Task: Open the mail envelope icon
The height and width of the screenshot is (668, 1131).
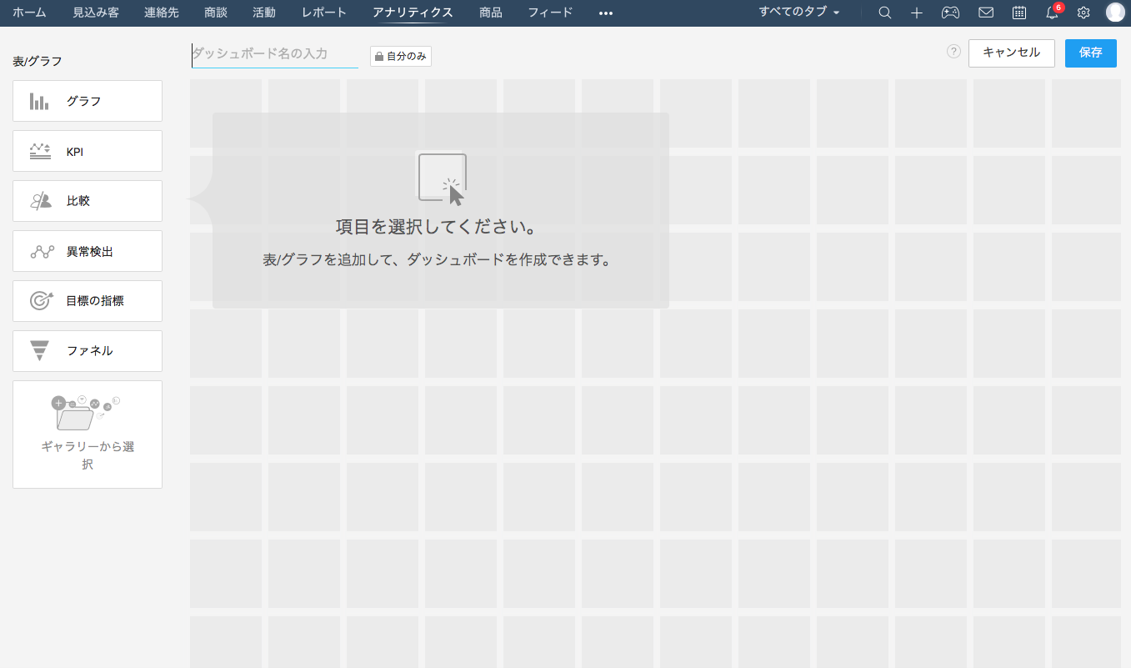Action: (x=986, y=13)
